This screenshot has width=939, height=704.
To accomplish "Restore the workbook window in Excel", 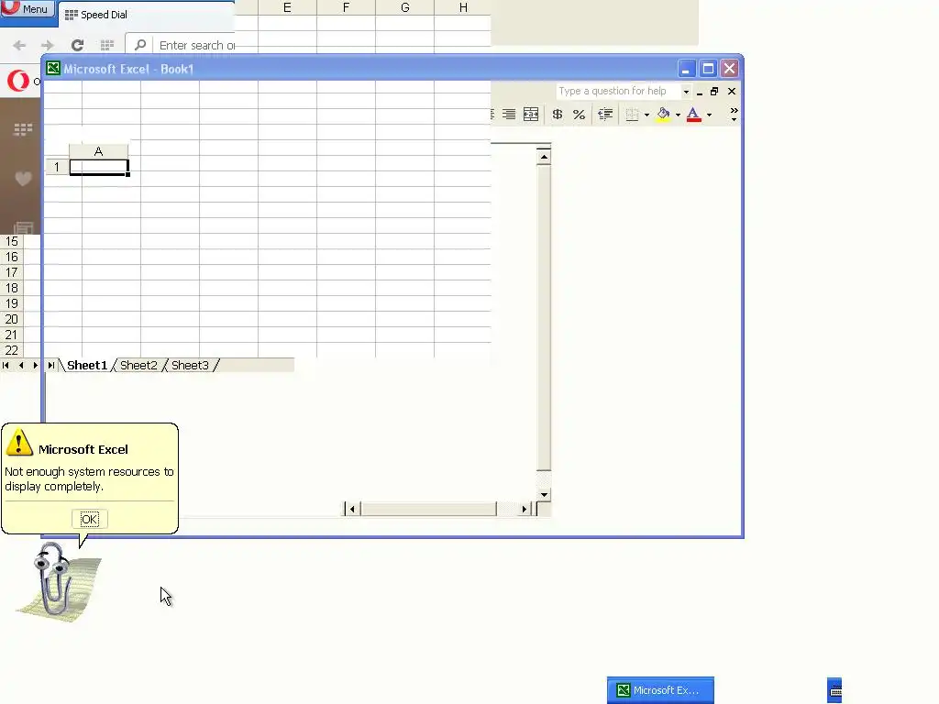I will tap(714, 92).
